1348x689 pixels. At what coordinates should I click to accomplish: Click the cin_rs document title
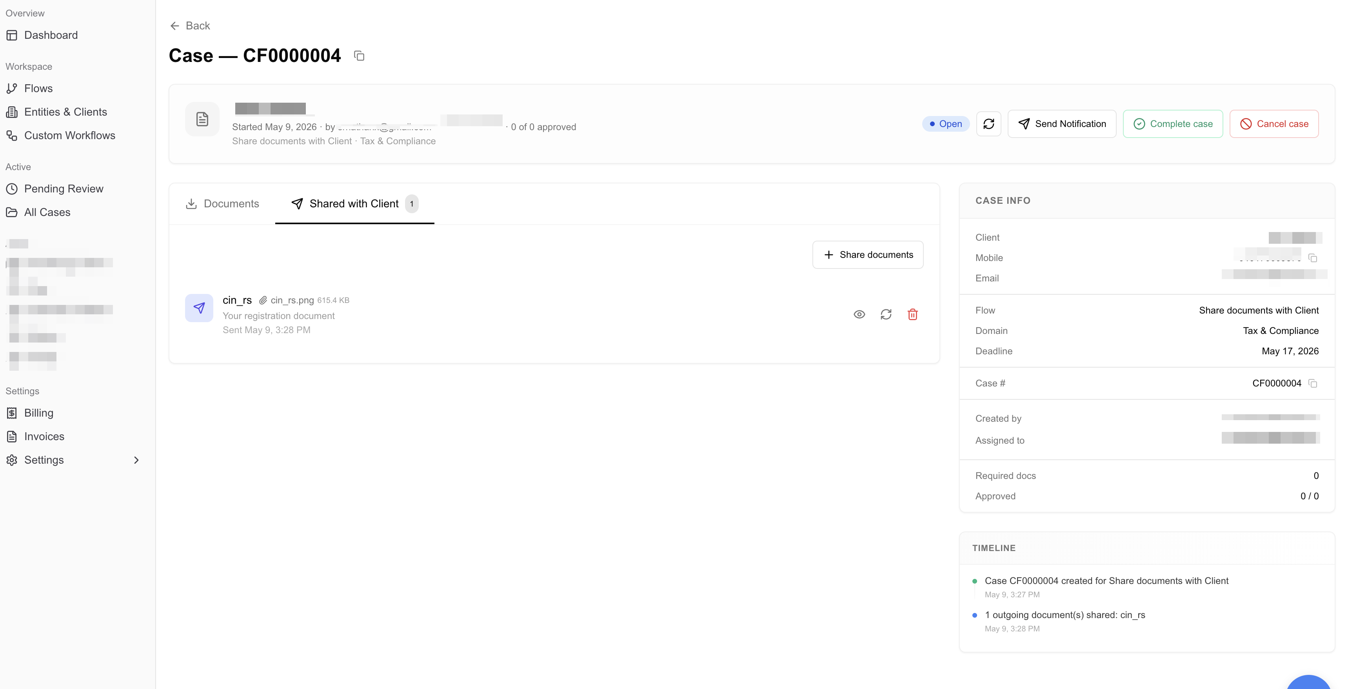pos(237,300)
